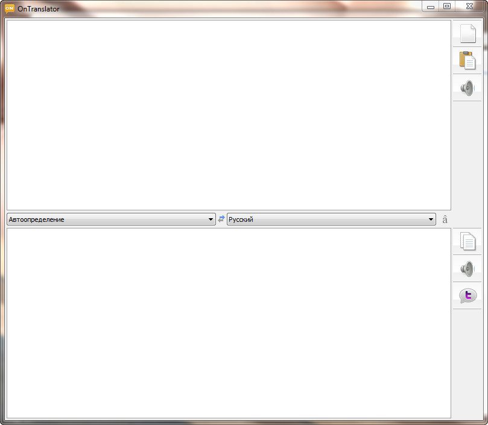Minimize the OnTranslator window
The width and height of the screenshot is (488, 425).
click(x=431, y=7)
